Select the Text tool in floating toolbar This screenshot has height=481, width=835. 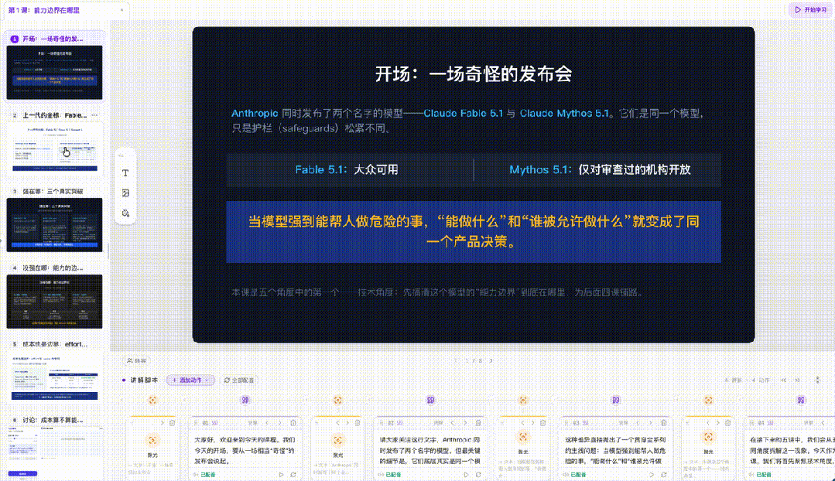125,173
